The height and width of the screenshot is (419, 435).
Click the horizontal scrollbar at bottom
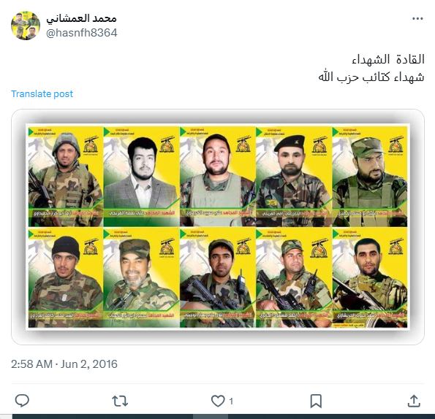218,417
